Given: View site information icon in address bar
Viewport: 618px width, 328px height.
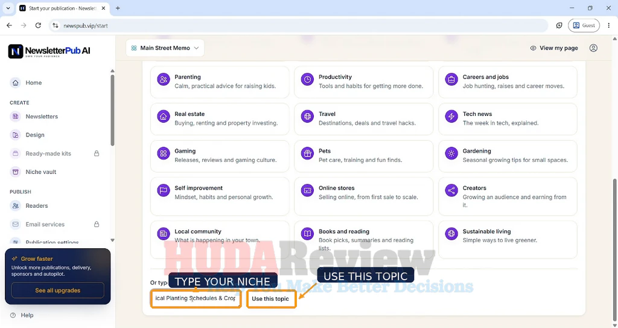Looking at the screenshot, I should tap(56, 25).
